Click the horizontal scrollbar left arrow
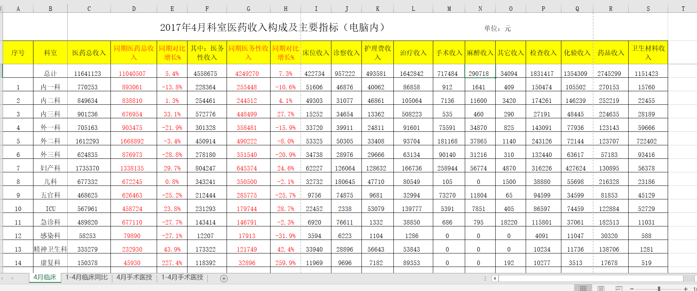The height and width of the screenshot is (291, 697). click(x=495, y=278)
